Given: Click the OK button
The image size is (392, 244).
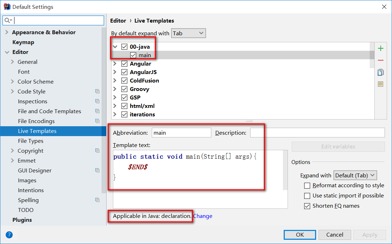Looking at the screenshot, I should point(300,235).
